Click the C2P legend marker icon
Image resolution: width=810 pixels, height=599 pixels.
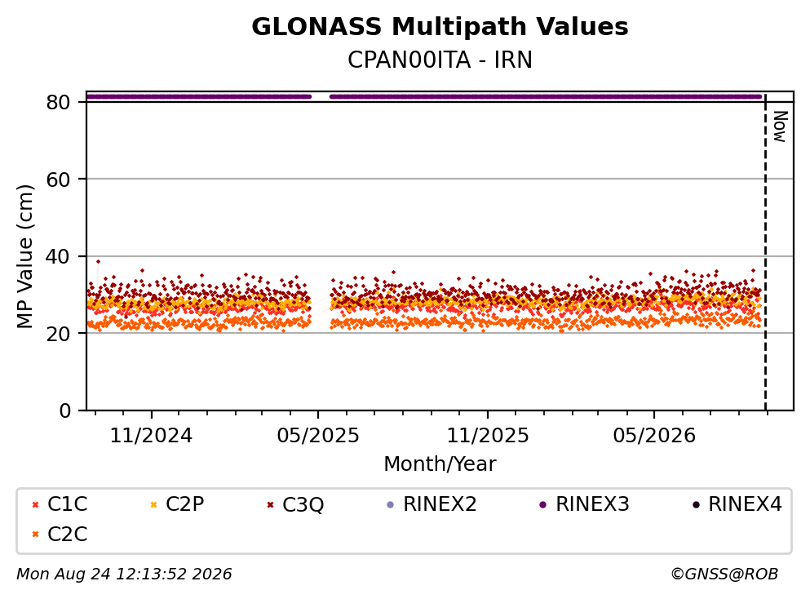coord(153,504)
